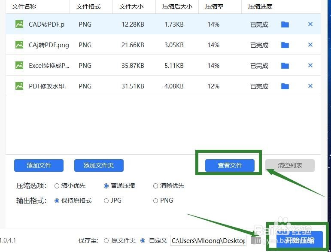Click compressed size 5.11KB
The width and height of the screenshot is (331, 252).
pos(174,66)
